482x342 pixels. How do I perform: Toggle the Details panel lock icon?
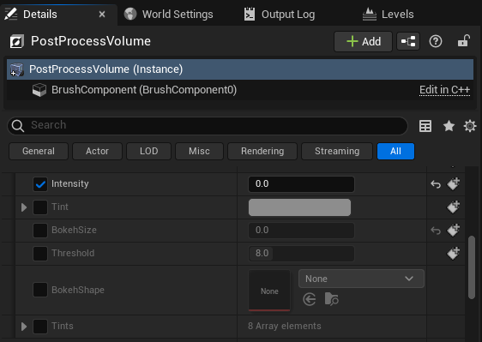pos(463,41)
